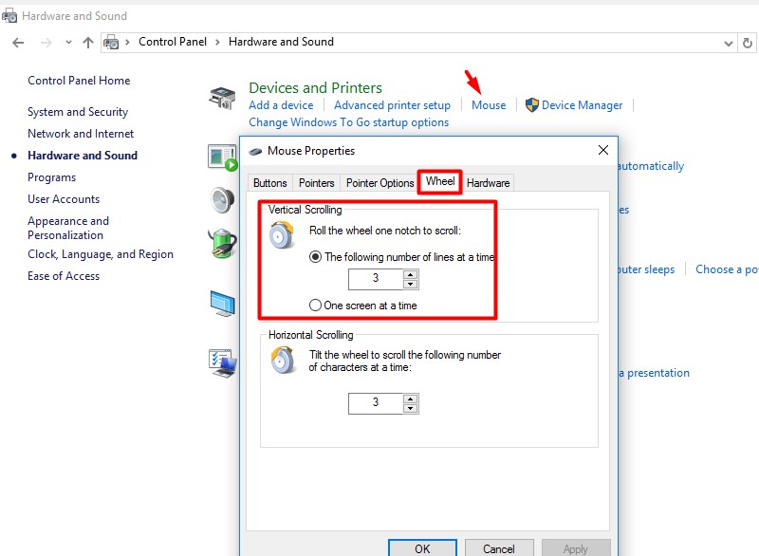The height and width of the screenshot is (556, 759).
Task: Click Control Panel breadcrumb
Action: pyautogui.click(x=173, y=42)
